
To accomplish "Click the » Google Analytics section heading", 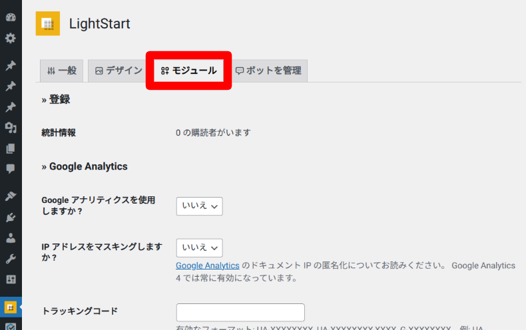I will click(85, 166).
